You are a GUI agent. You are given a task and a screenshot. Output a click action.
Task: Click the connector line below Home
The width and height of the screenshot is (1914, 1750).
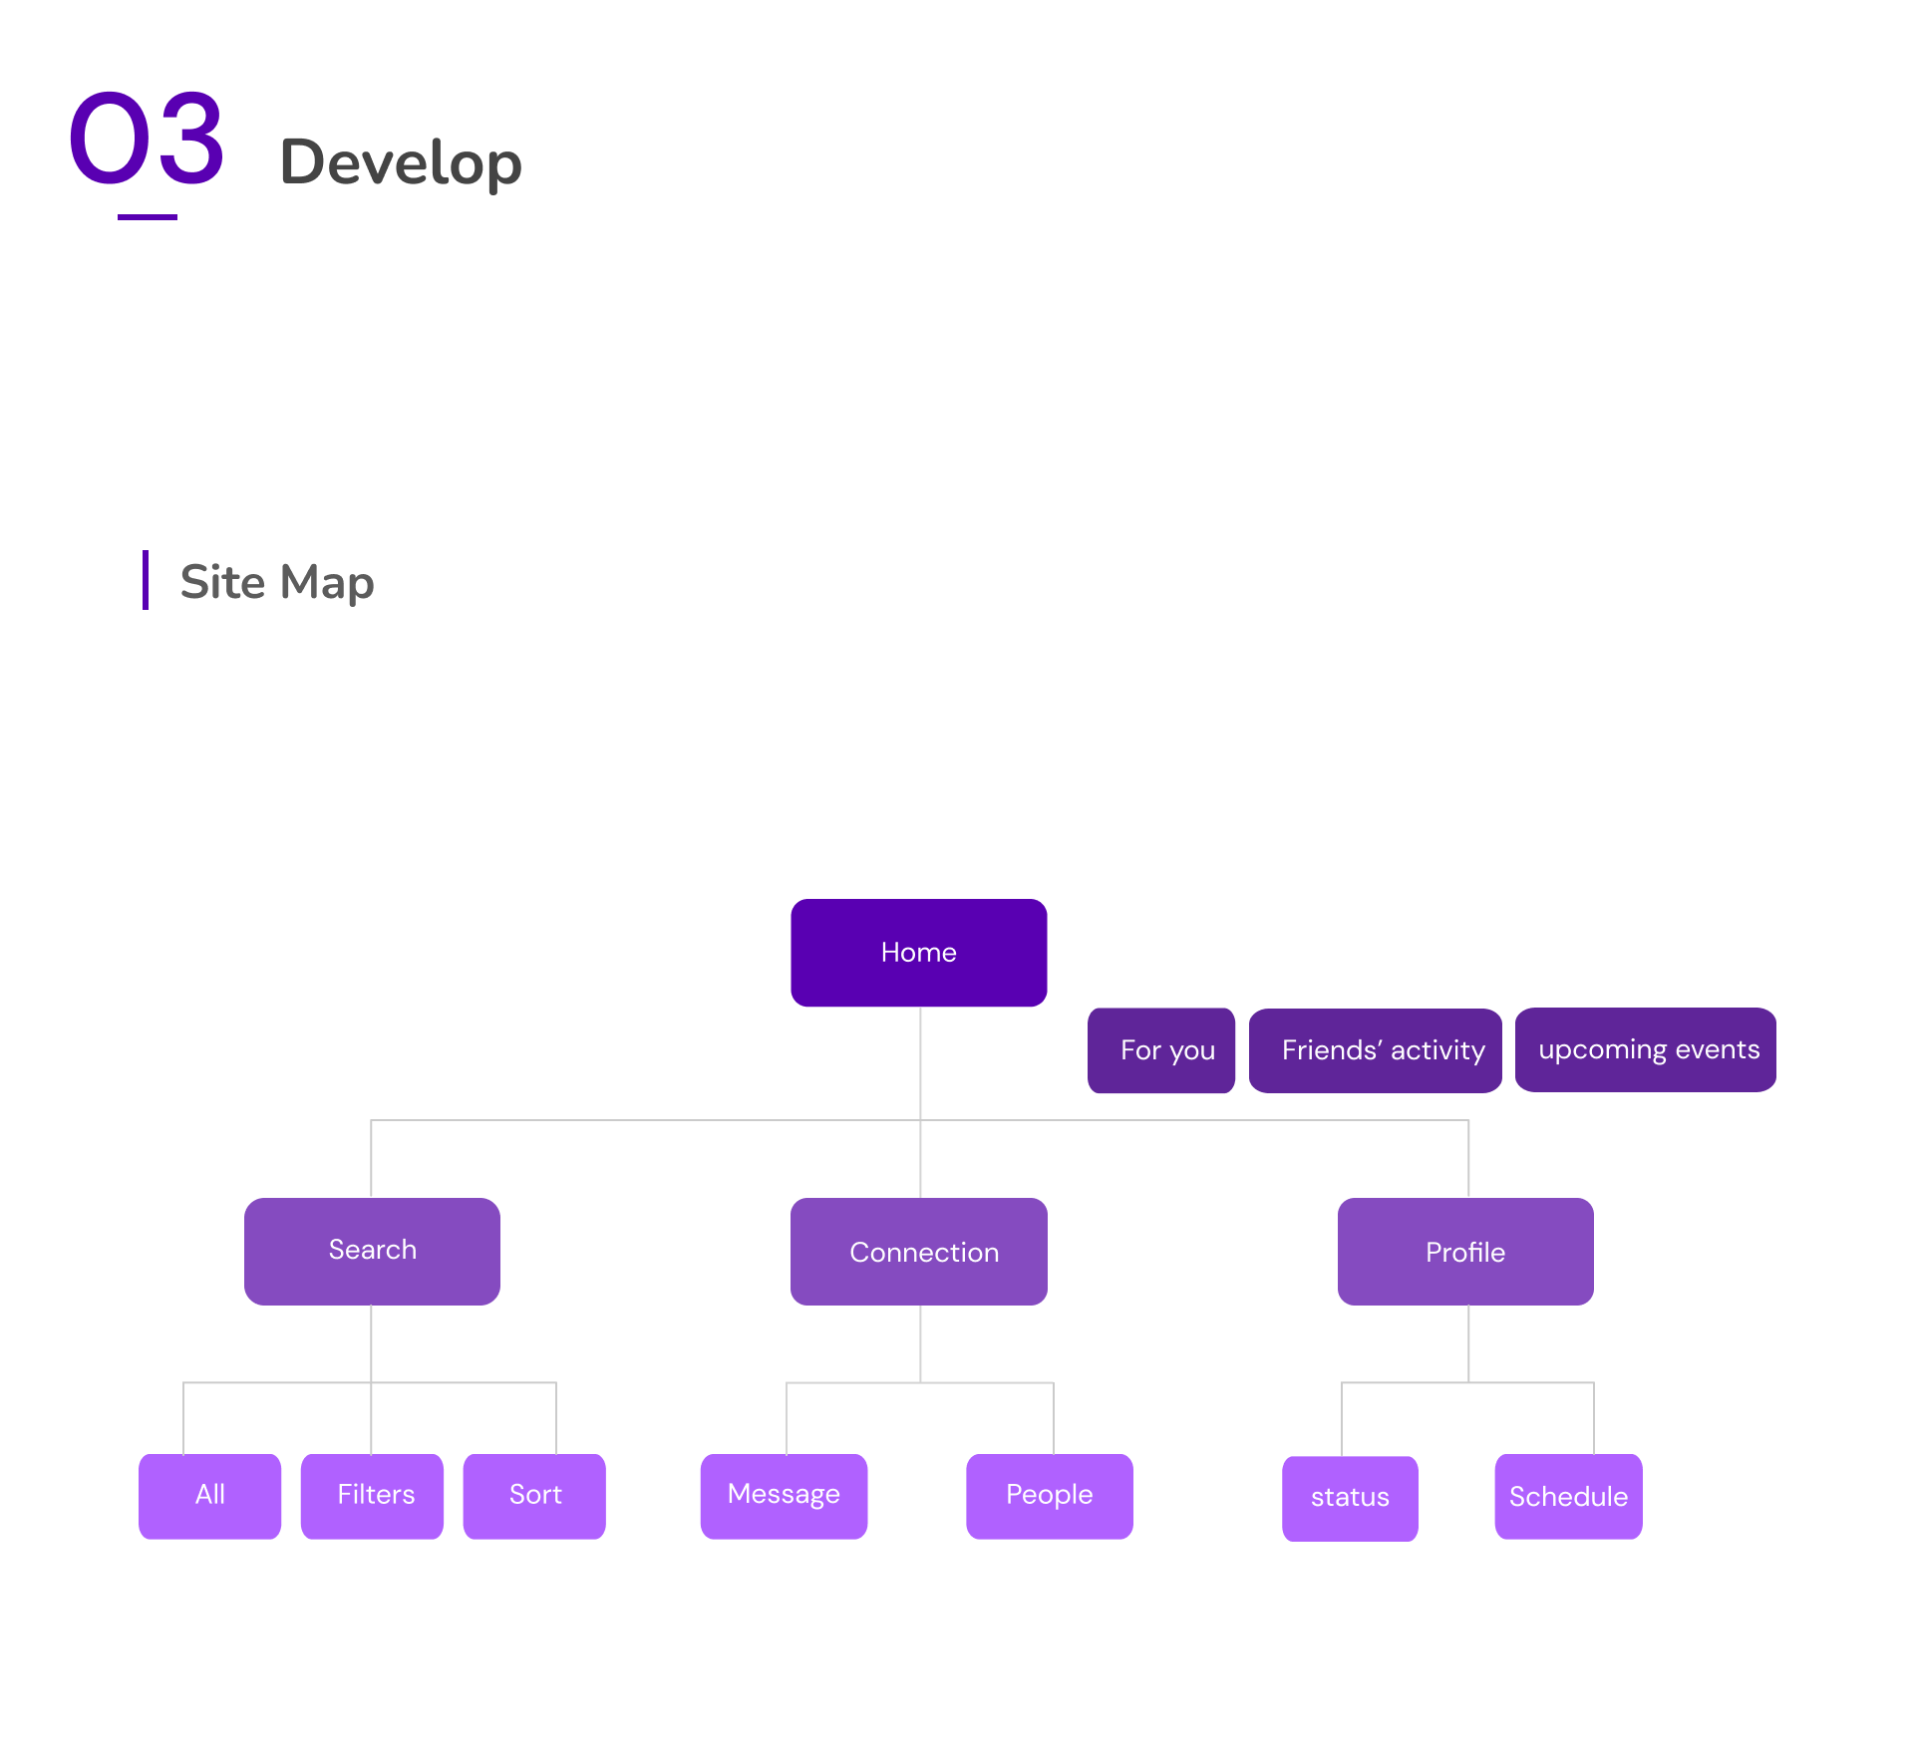[920, 1062]
